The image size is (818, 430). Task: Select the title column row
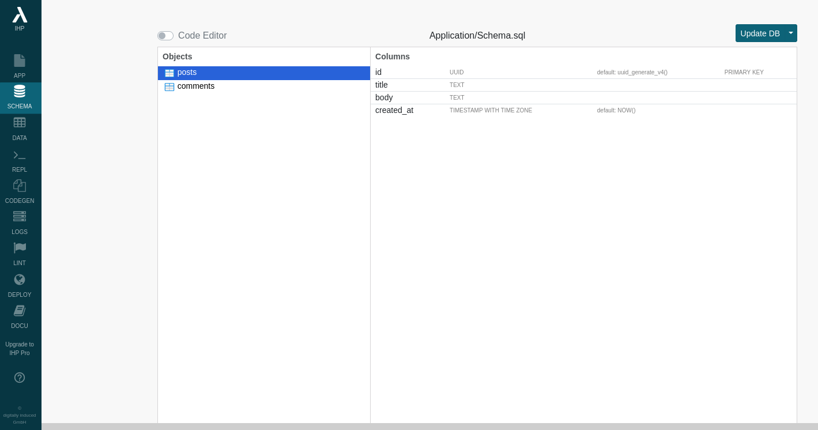tap(382, 85)
